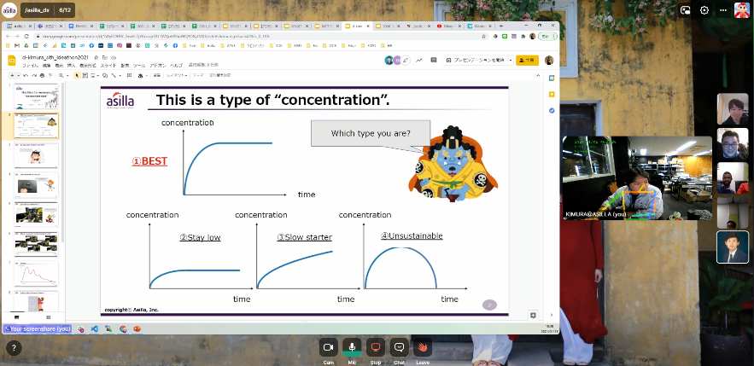Open a new Chrome tab with plus
The height and width of the screenshot is (366, 754).
click(x=501, y=26)
